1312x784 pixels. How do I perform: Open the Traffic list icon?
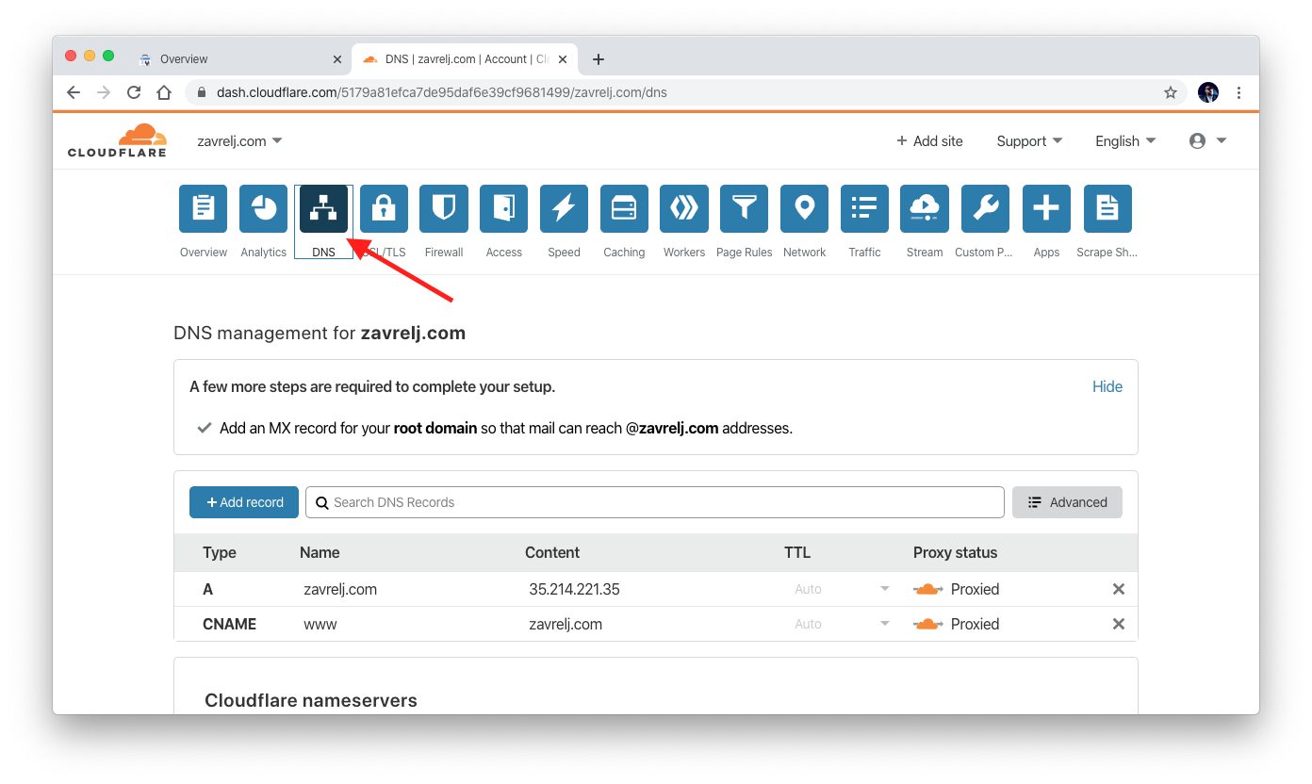pyautogui.click(x=864, y=208)
